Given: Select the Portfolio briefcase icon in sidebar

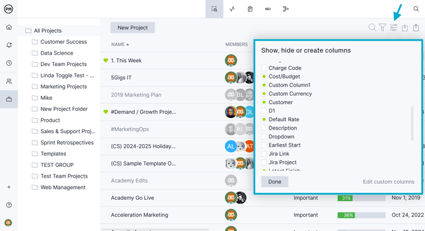Looking at the screenshot, I should pyautogui.click(x=9, y=99).
